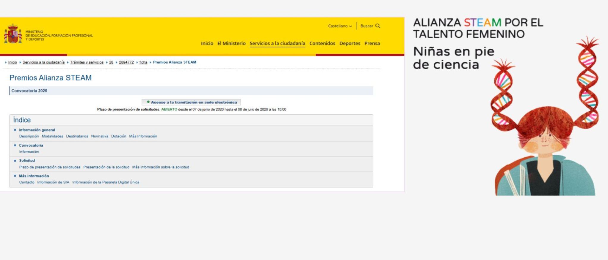Screen dimensions: 608x260
Task: Click the 2894772 breadcrumb link
Action: [x=126, y=62]
